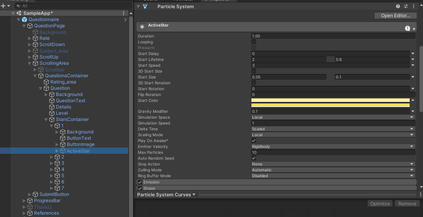Screen dimensions: 423x217
Task: Open the Particle System Curves dropdown
Action: 167,195
